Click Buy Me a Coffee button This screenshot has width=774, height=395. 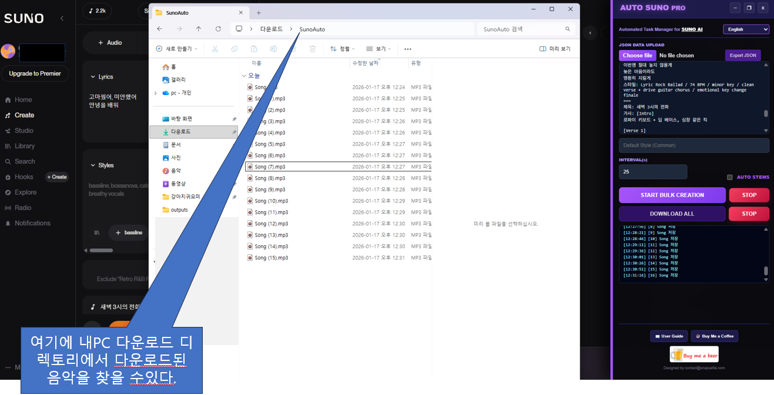click(715, 336)
